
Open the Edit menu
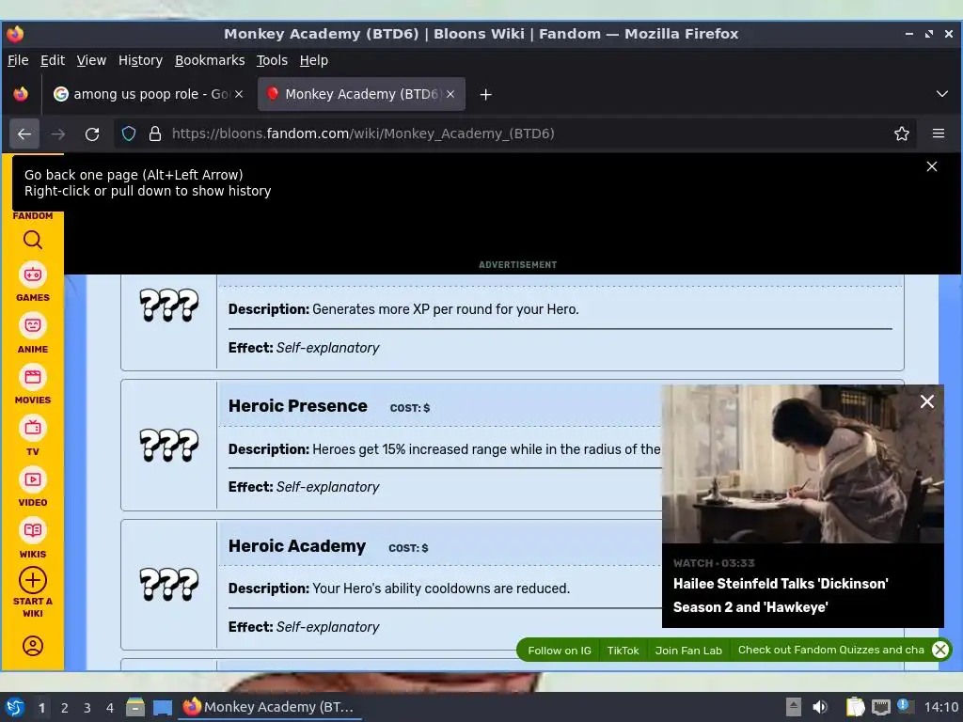click(x=53, y=60)
